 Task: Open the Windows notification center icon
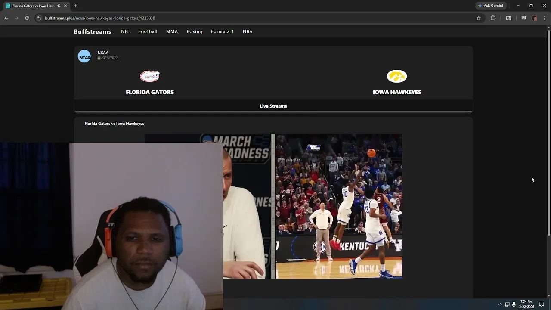click(542, 304)
